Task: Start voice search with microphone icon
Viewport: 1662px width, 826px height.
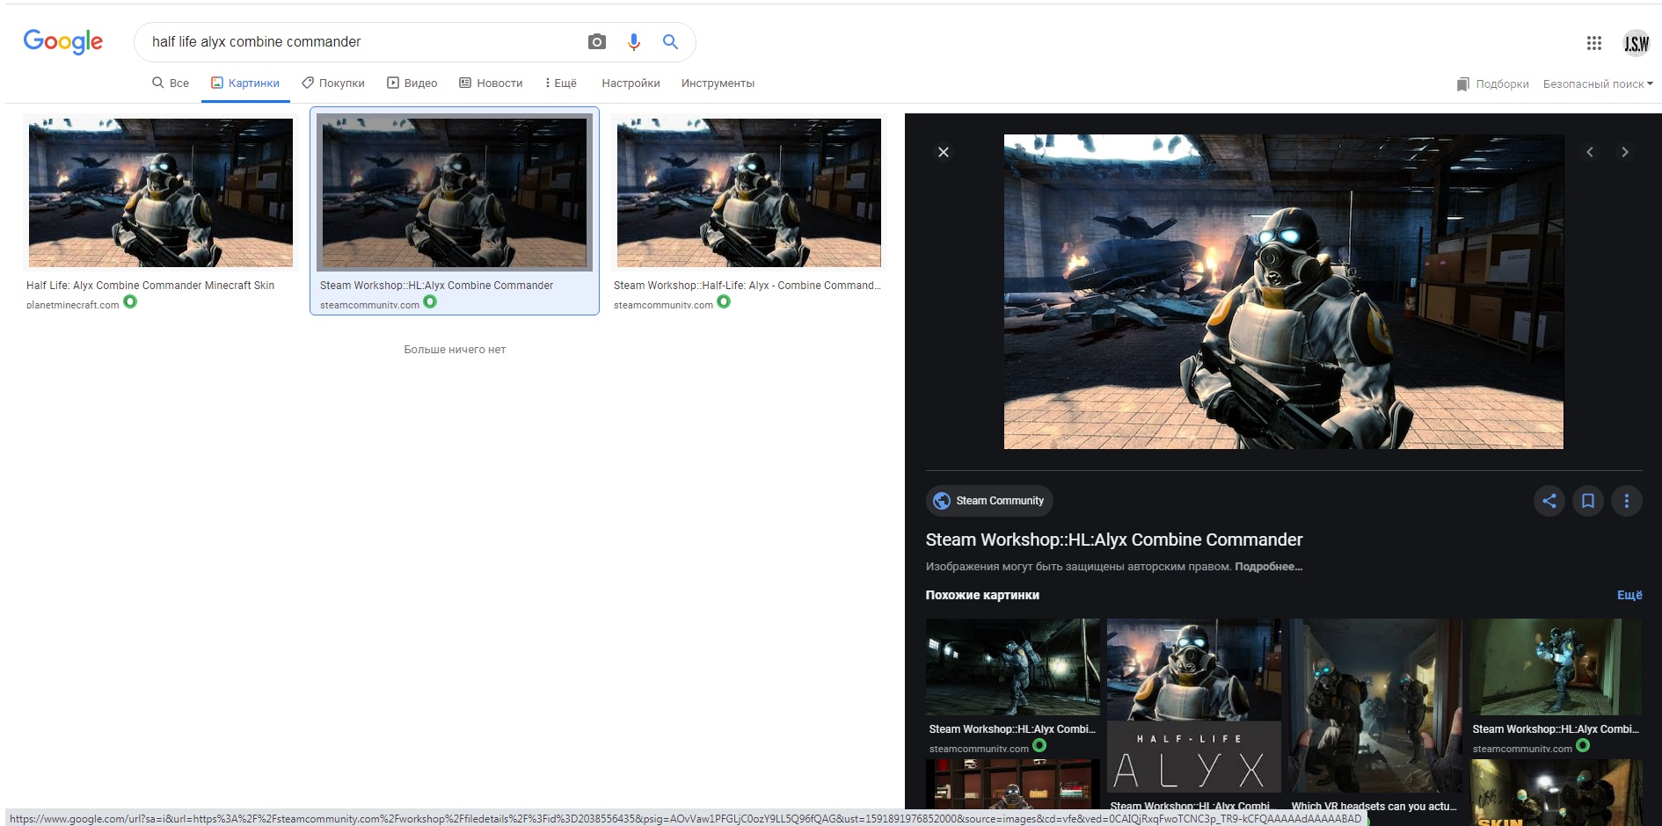Action: coord(634,41)
